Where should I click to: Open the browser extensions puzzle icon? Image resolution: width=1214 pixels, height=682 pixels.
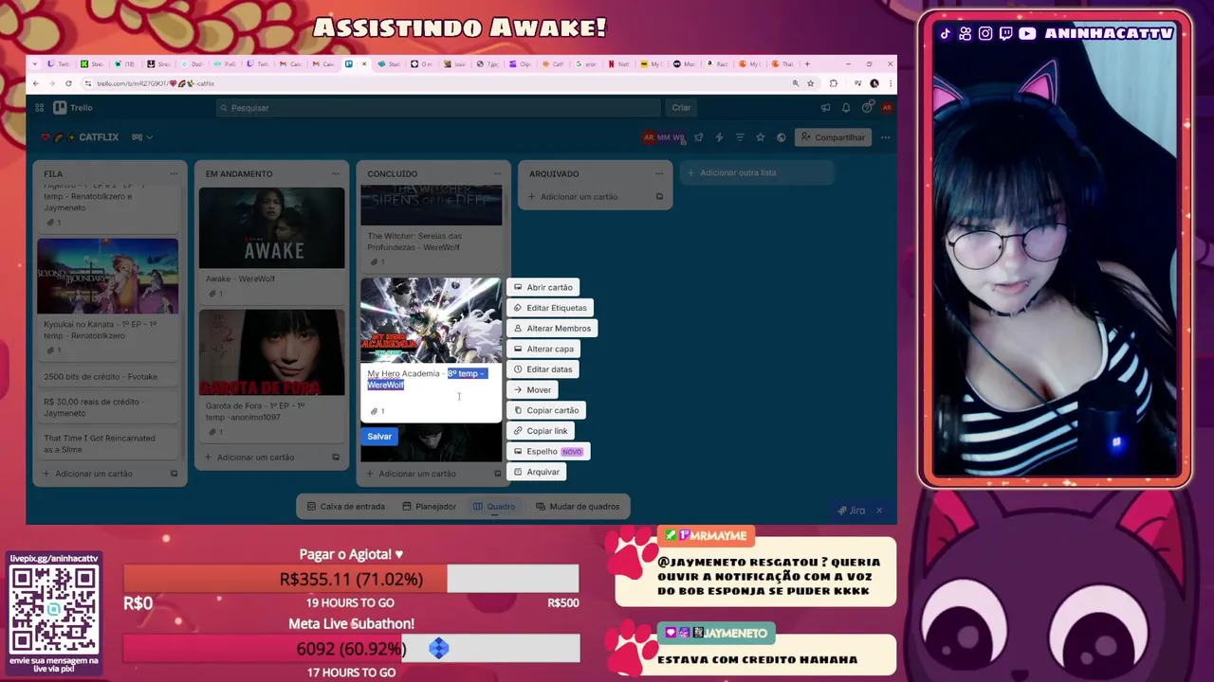tap(834, 83)
